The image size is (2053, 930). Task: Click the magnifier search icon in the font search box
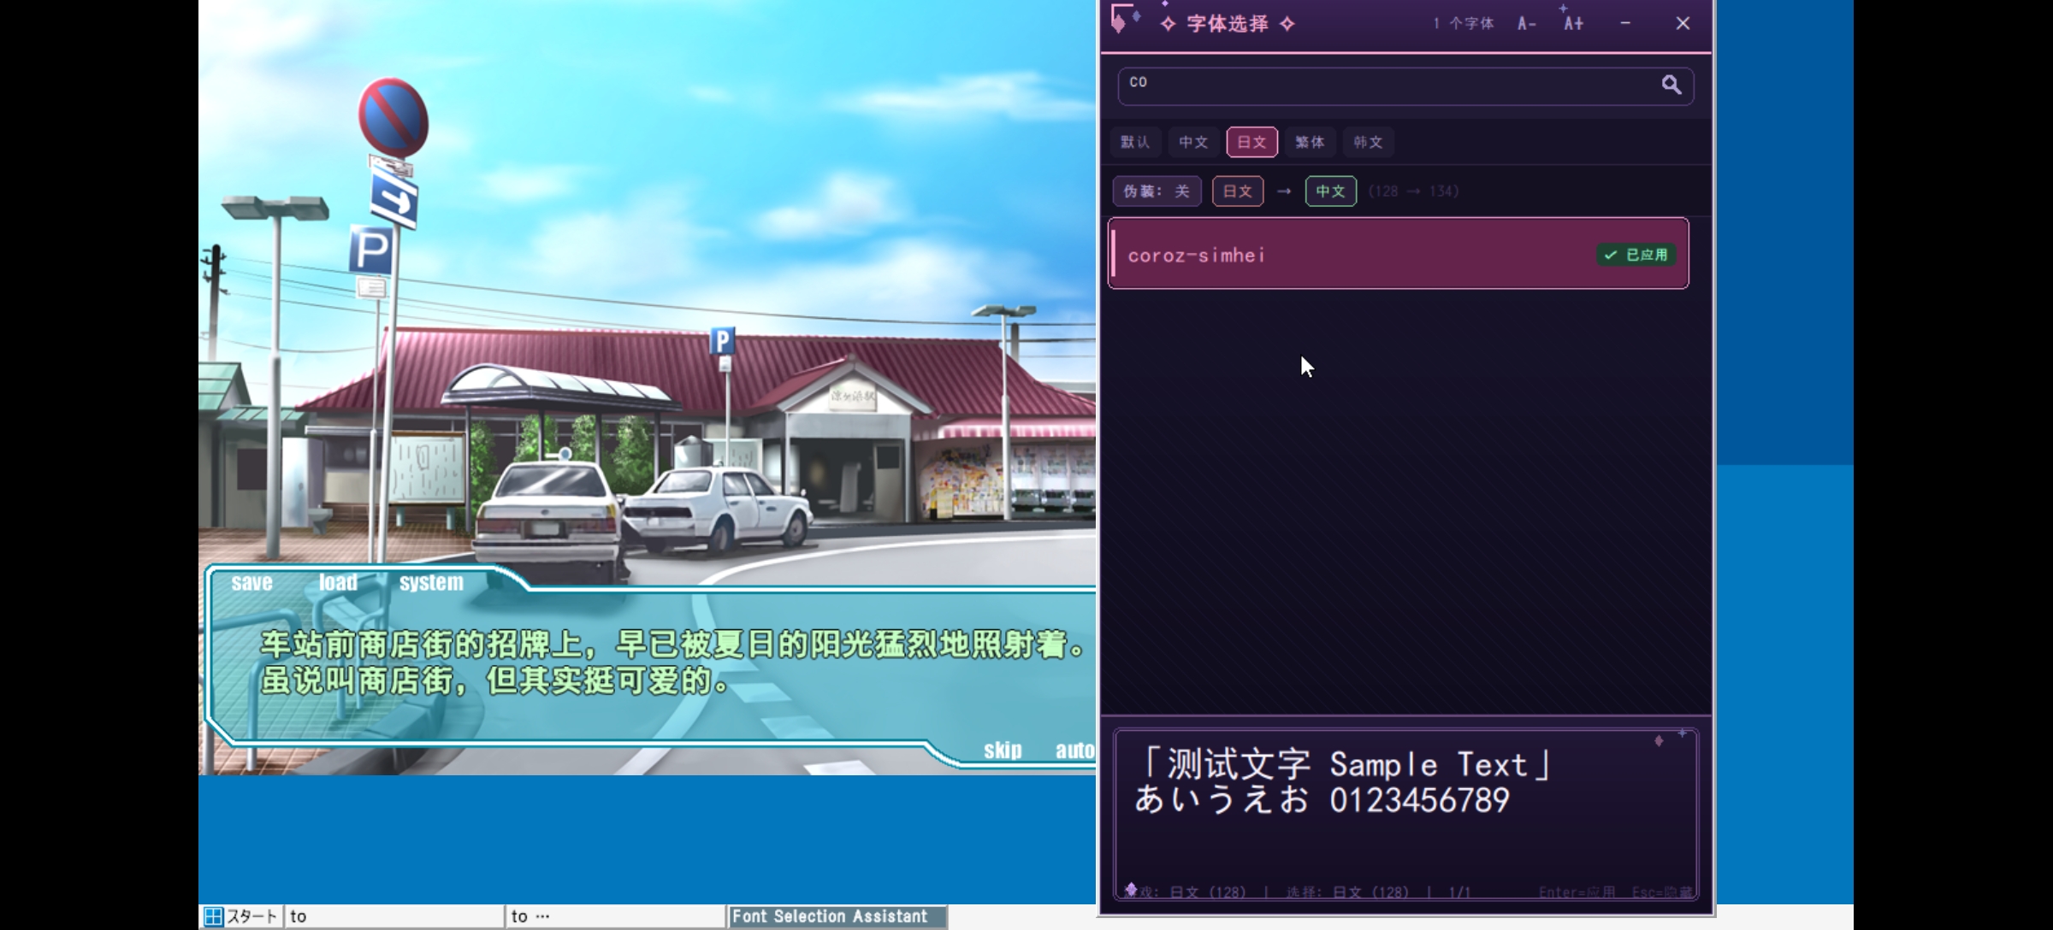[1671, 85]
